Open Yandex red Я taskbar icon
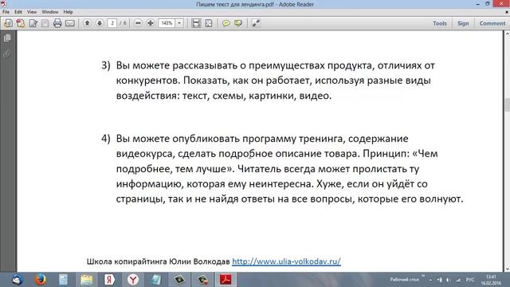 (110, 280)
